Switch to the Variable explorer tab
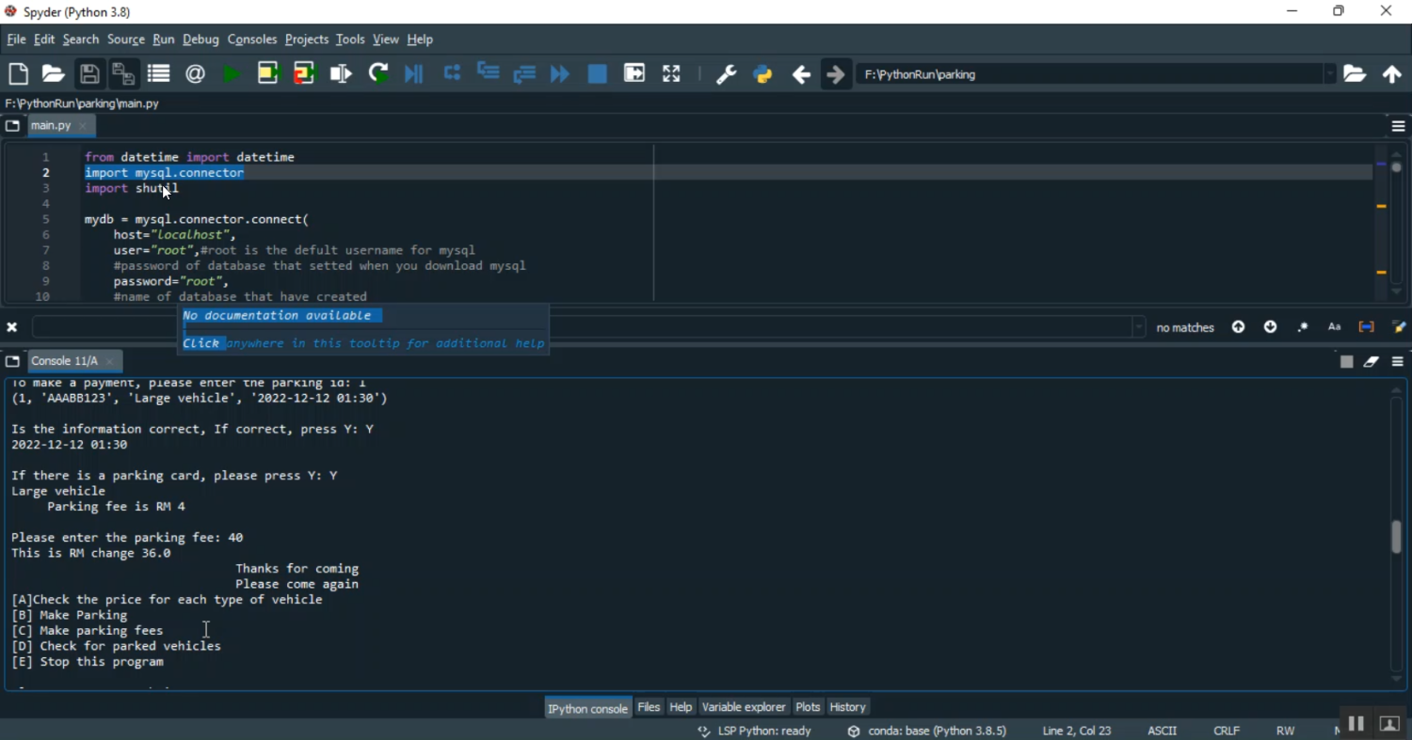1412x740 pixels. coord(744,707)
